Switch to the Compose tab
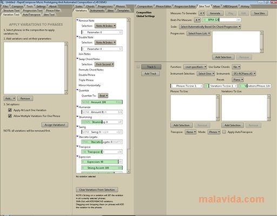Screen dimensions: 277x216 pyautogui.click(x=17, y=6)
